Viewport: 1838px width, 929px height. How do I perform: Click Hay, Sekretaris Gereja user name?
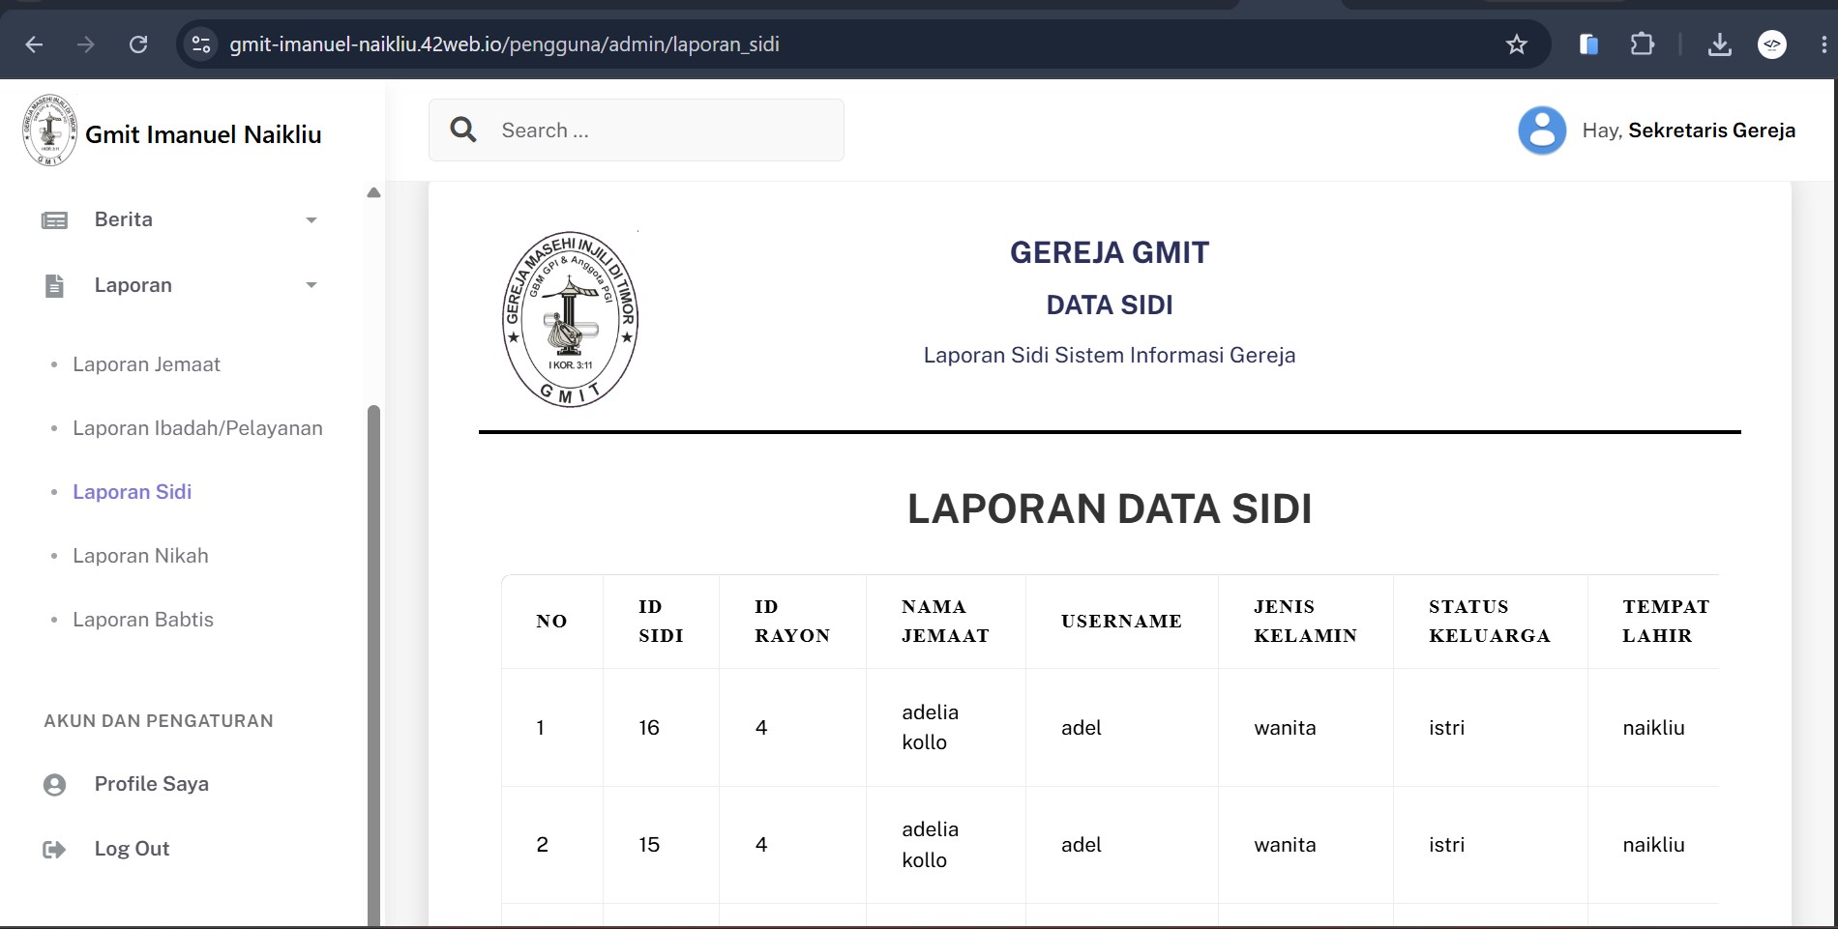click(1689, 131)
